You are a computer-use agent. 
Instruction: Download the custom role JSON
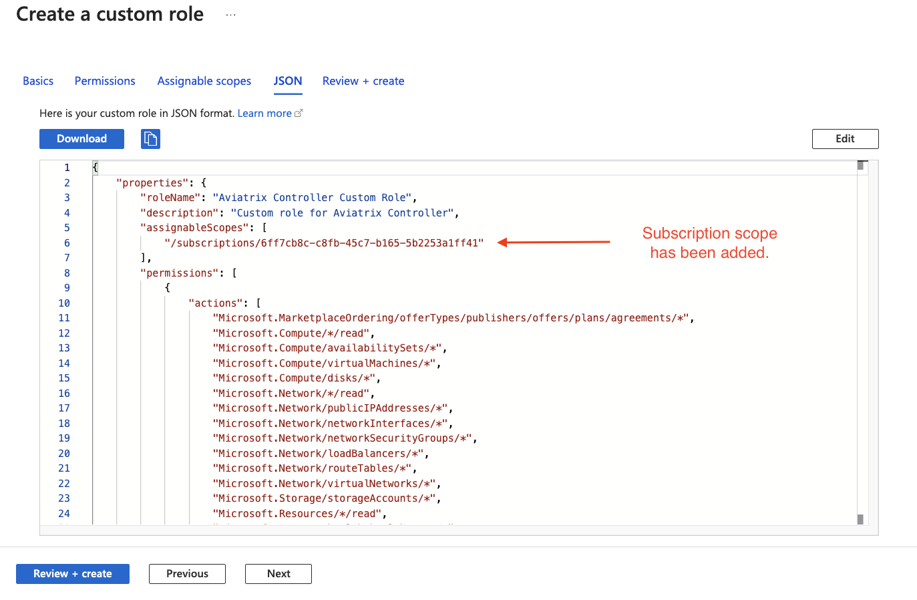pos(81,139)
